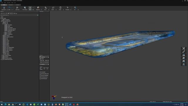Toggle the Pick Protrusions checkbox
The width and height of the screenshot is (188, 106).
pyautogui.click(x=40, y=79)
